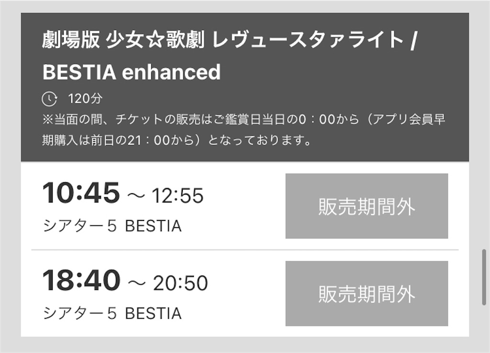Click シアター5 BESTIA label under 10:45
The width and height of the screenshot is (490, 353).
click(x=112, y=226)
